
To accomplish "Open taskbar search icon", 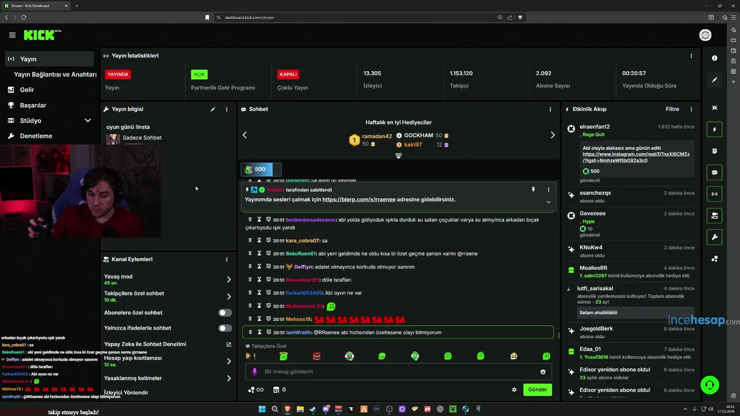I will 275,409.
